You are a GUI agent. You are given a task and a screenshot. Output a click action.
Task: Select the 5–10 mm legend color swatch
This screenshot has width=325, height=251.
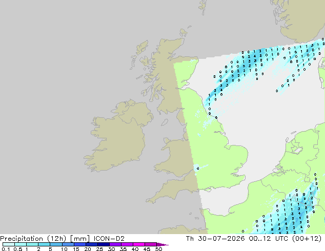[x=56, y=244]
